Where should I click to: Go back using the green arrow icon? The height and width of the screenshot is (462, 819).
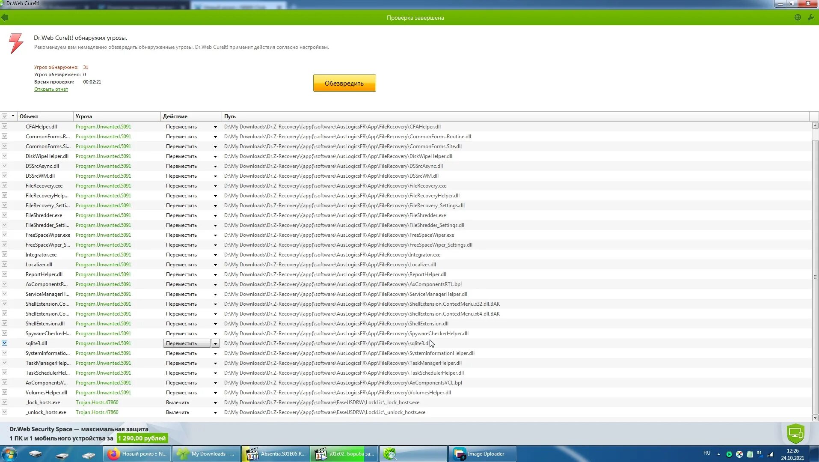pyautogui.click(x=5, y=18)
